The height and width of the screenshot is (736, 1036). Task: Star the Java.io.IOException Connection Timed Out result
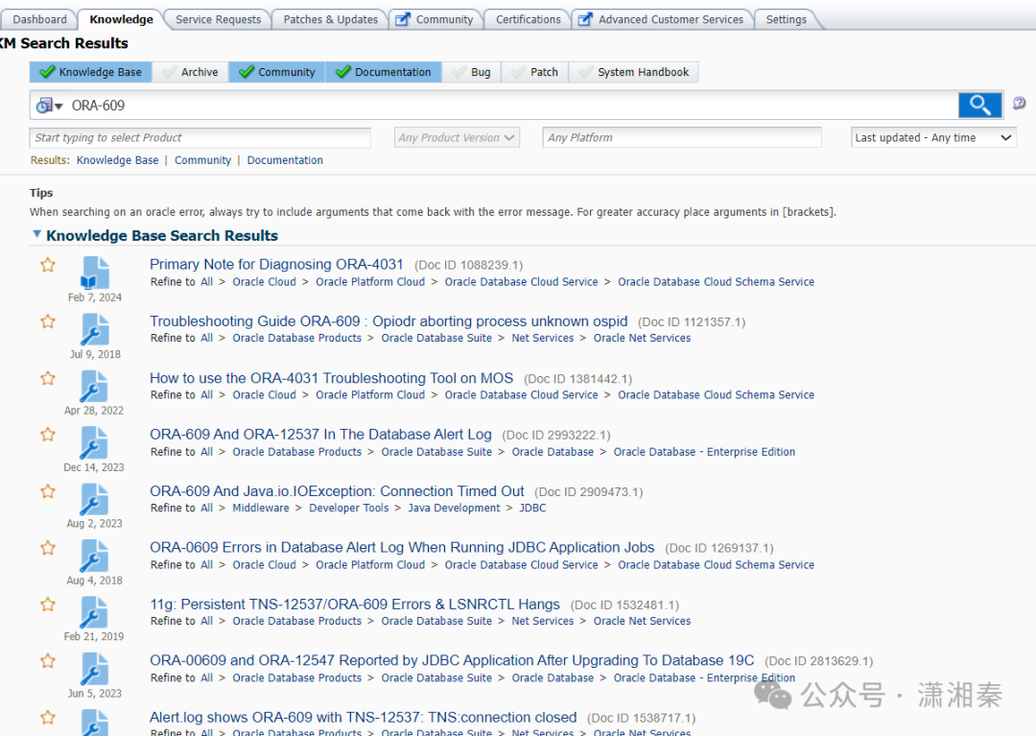click(x=48, y=491)
